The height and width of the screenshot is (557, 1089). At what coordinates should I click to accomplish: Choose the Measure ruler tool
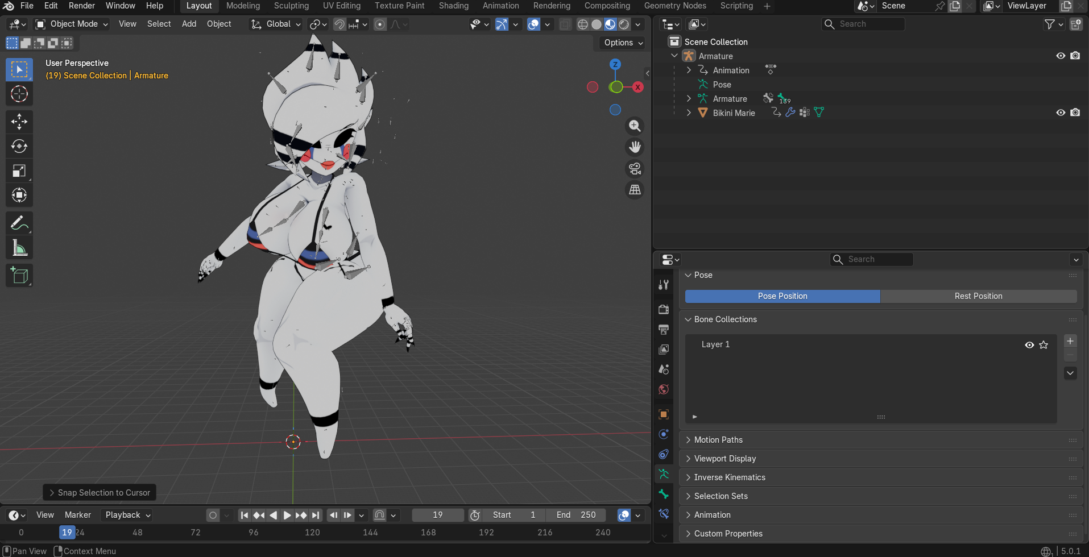pos(19,247)
